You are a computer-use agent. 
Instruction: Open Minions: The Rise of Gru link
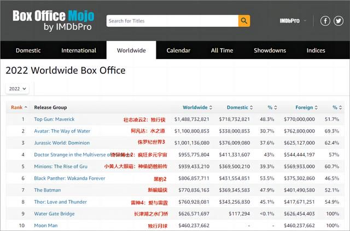[x=61, y=166]
